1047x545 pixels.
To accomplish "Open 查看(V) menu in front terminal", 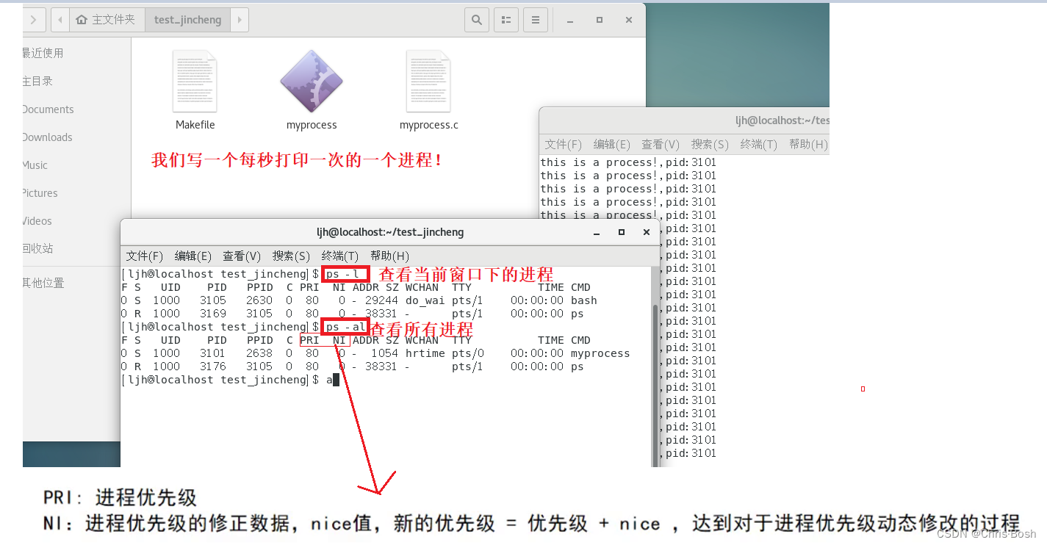I will [242, 256].
